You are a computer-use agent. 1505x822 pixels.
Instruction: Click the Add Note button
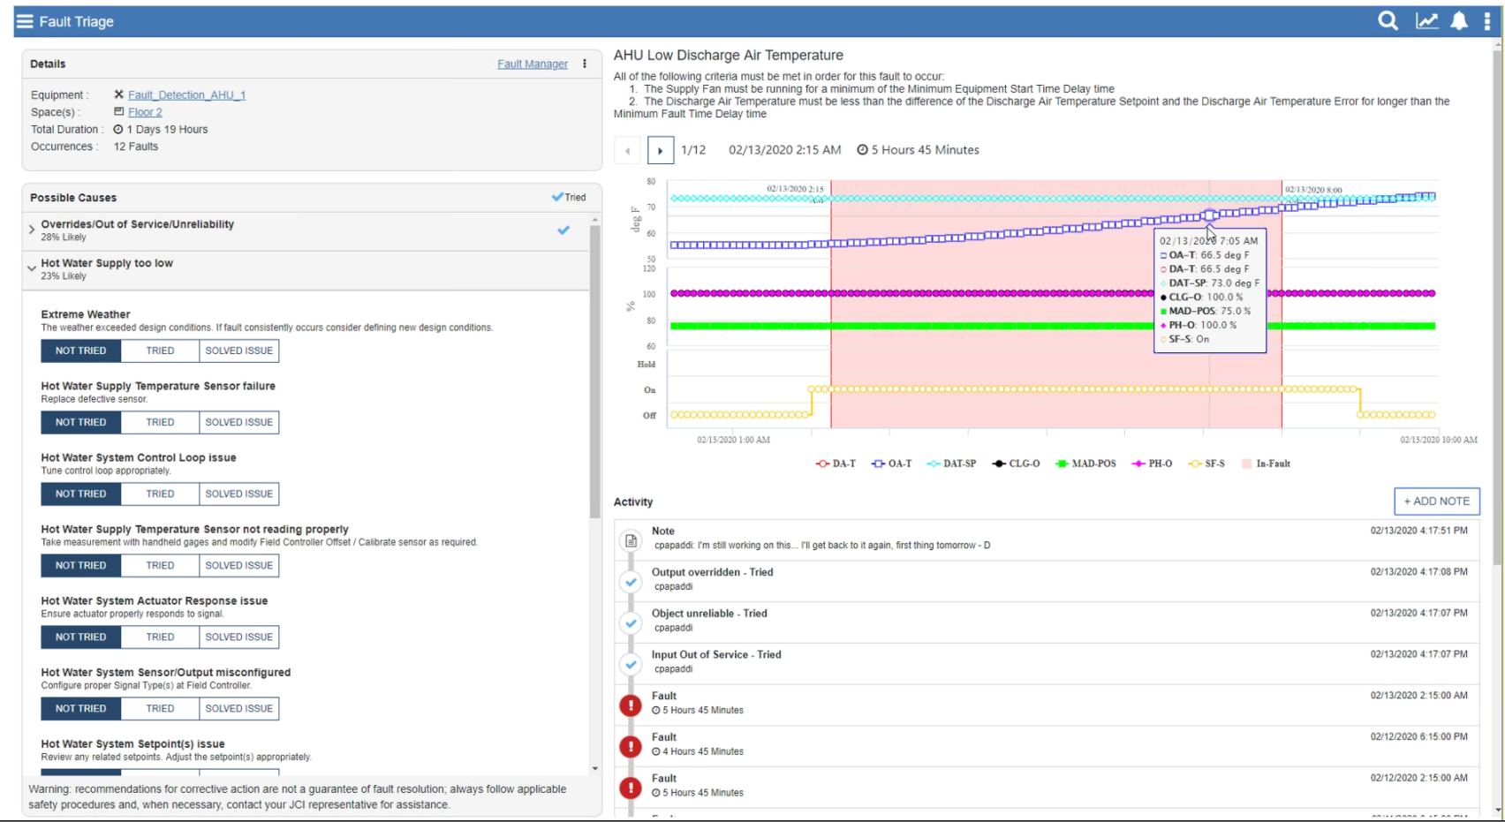1436,501
